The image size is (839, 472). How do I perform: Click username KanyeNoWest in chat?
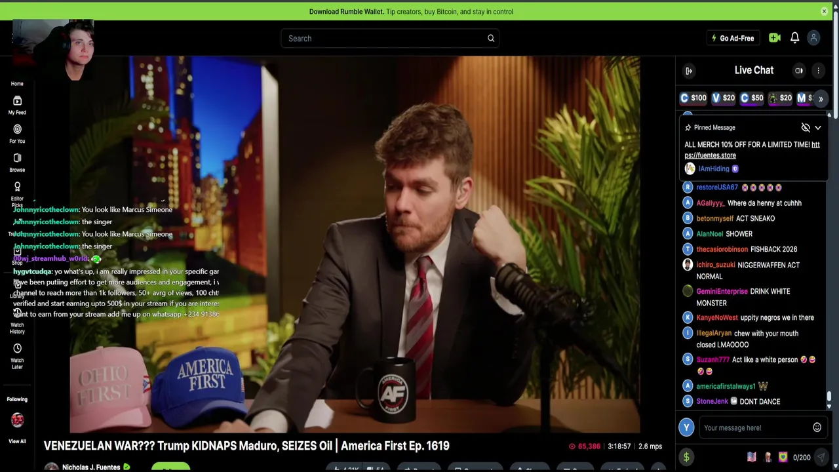pyautogui.click(x=717, y=318)
